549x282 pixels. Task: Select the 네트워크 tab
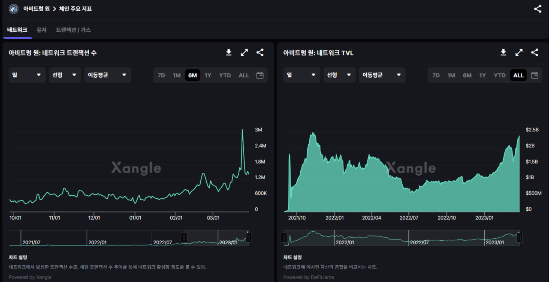coord(16,30)
